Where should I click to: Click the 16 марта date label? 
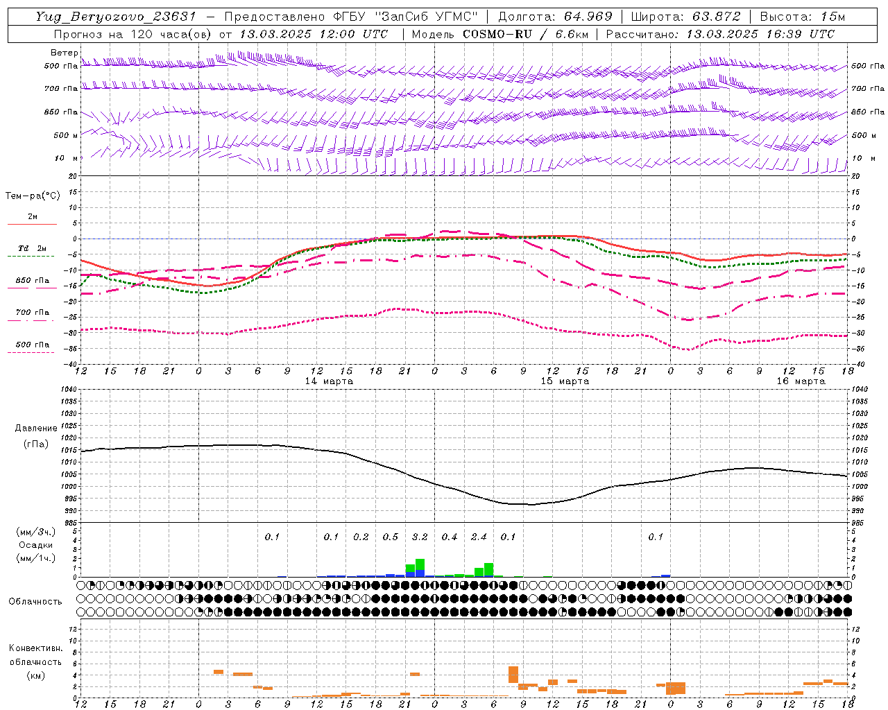point(801,381)
